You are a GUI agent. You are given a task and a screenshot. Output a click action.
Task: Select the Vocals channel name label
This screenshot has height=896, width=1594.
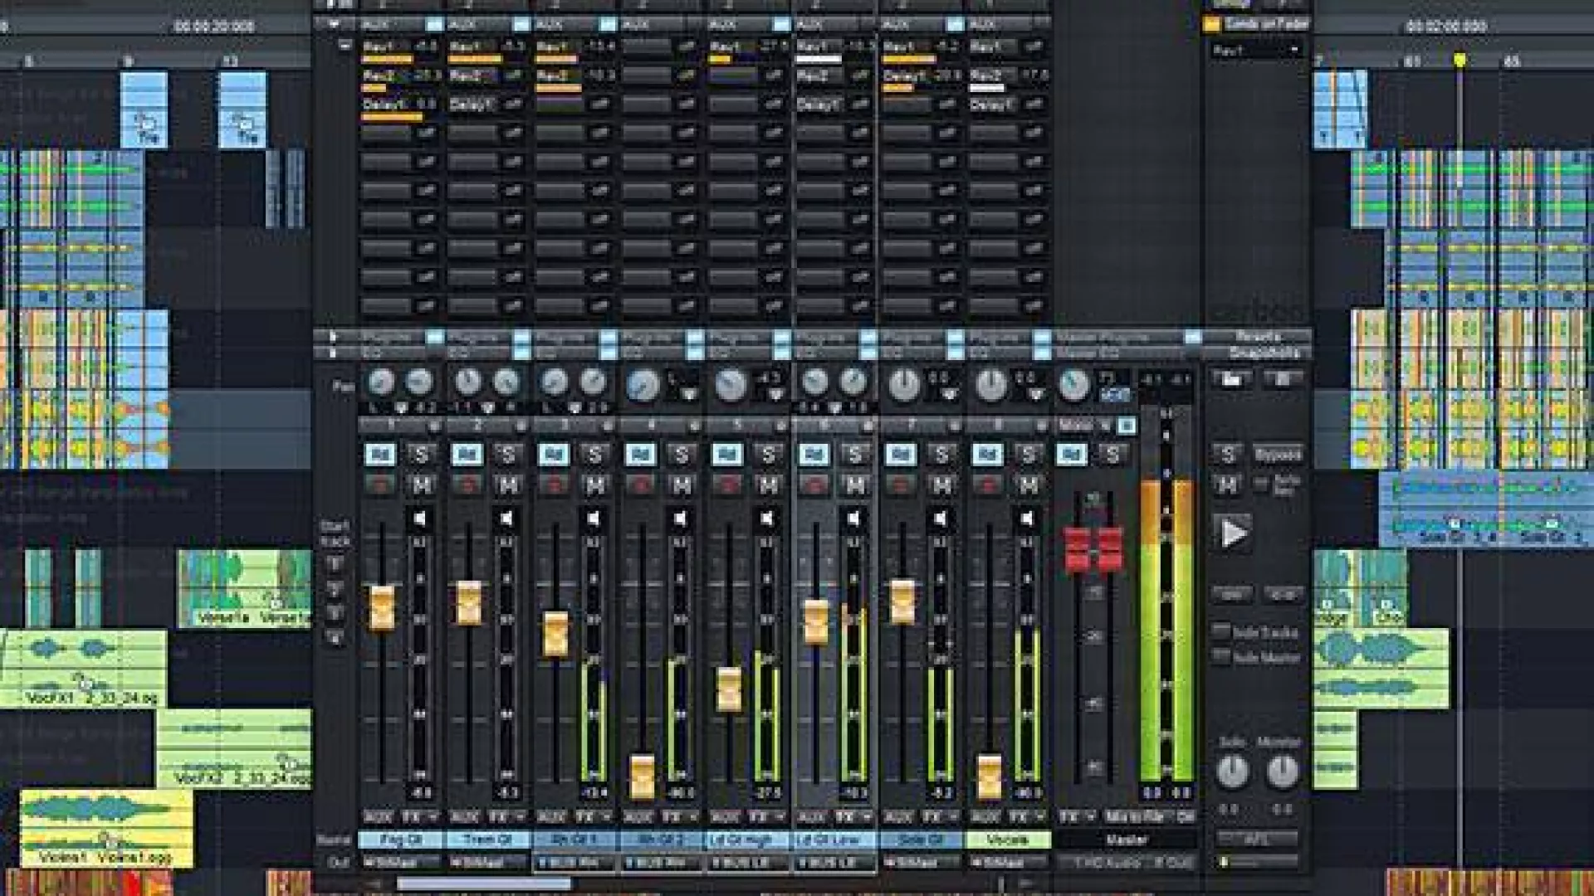point(1007,840)
